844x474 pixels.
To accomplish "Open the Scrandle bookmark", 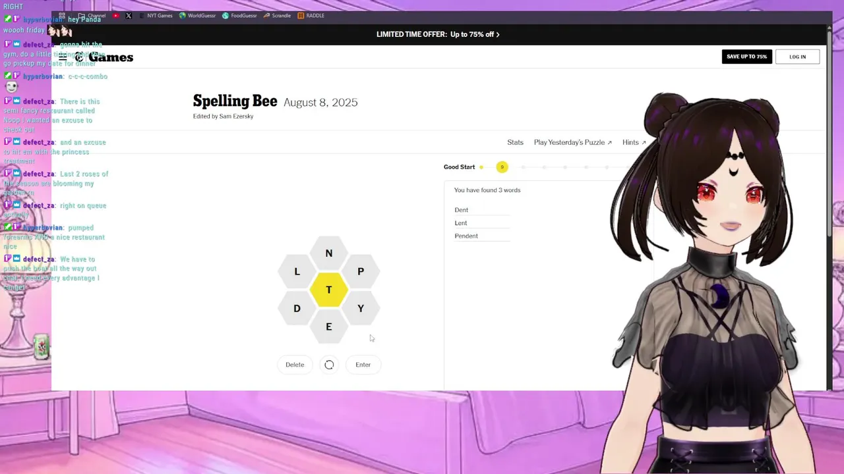I will (x=277, y=15).
